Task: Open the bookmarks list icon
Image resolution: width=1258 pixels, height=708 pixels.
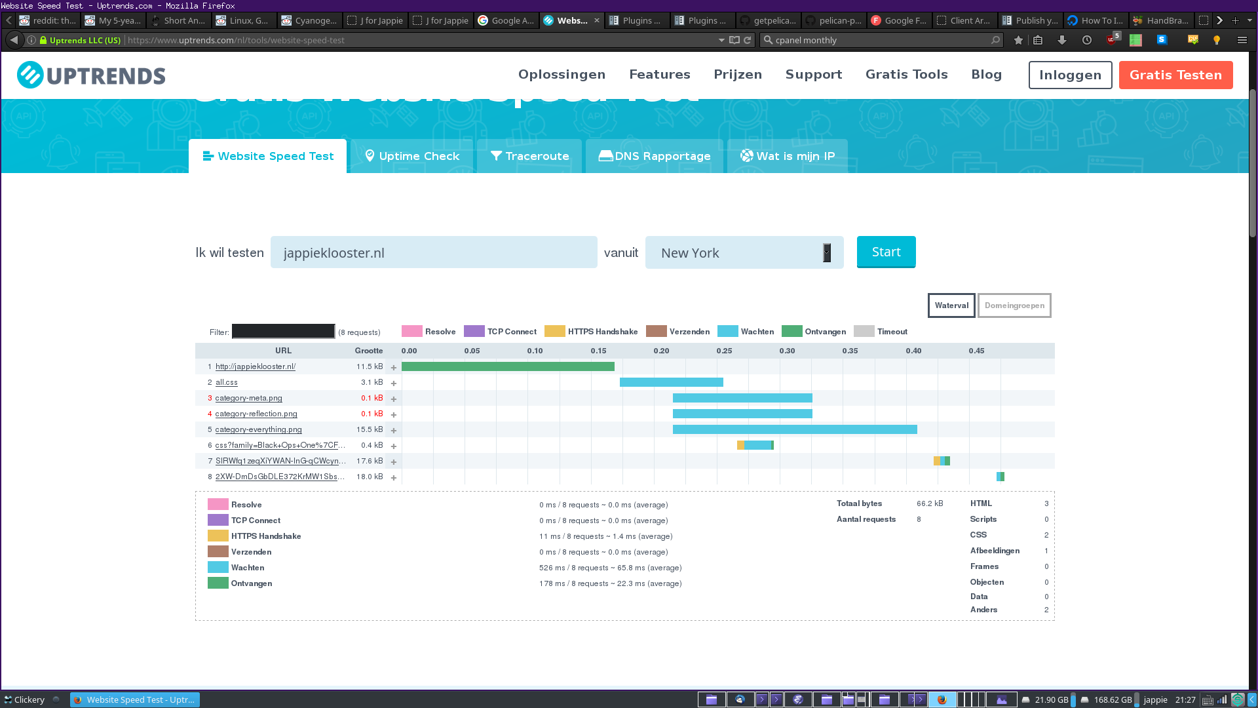Action: (1038, 40)
